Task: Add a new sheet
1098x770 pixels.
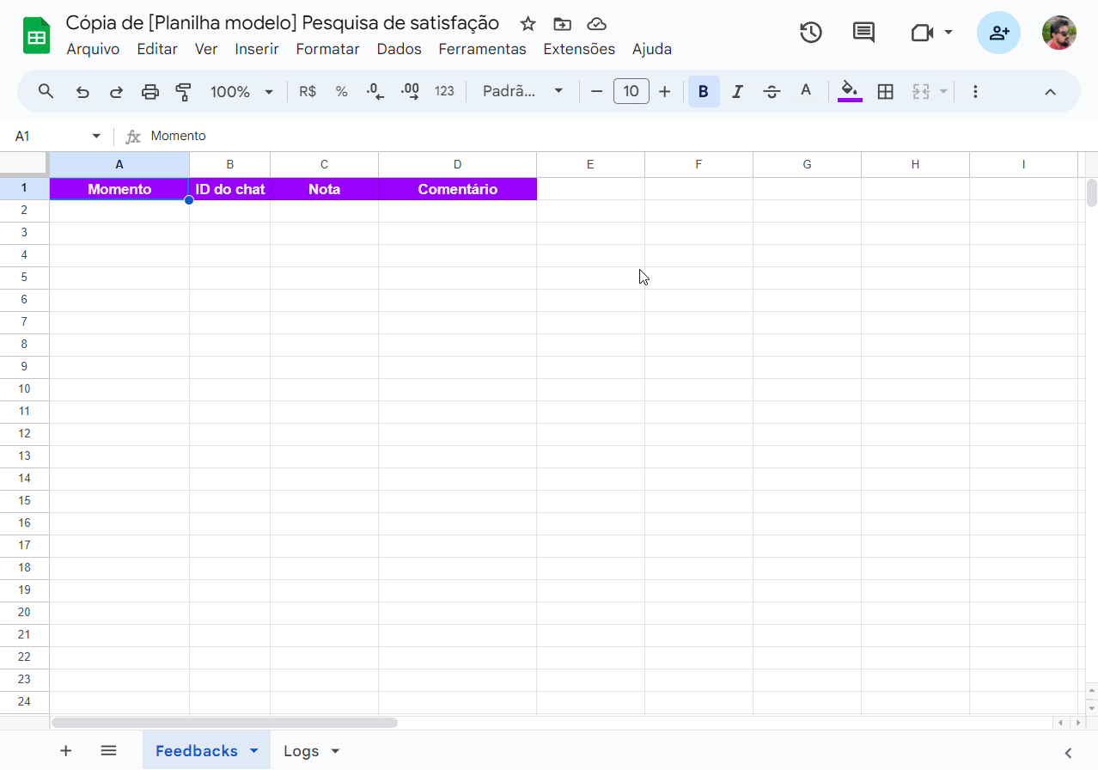Action: [x=65, y=750]
